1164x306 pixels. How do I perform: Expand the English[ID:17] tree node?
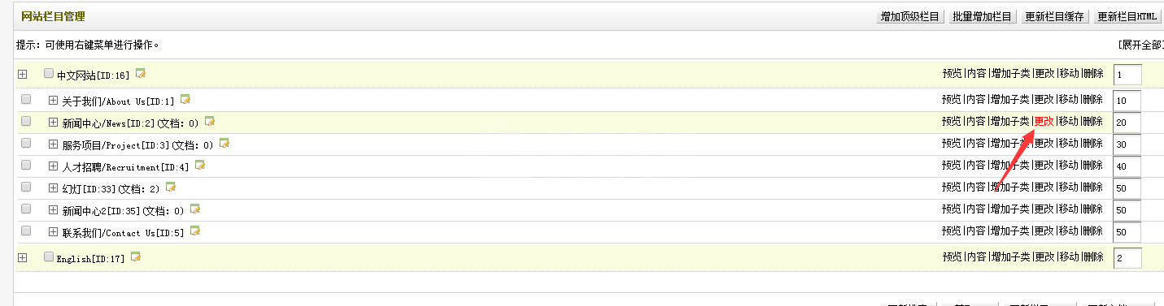[x=23, y=258]
